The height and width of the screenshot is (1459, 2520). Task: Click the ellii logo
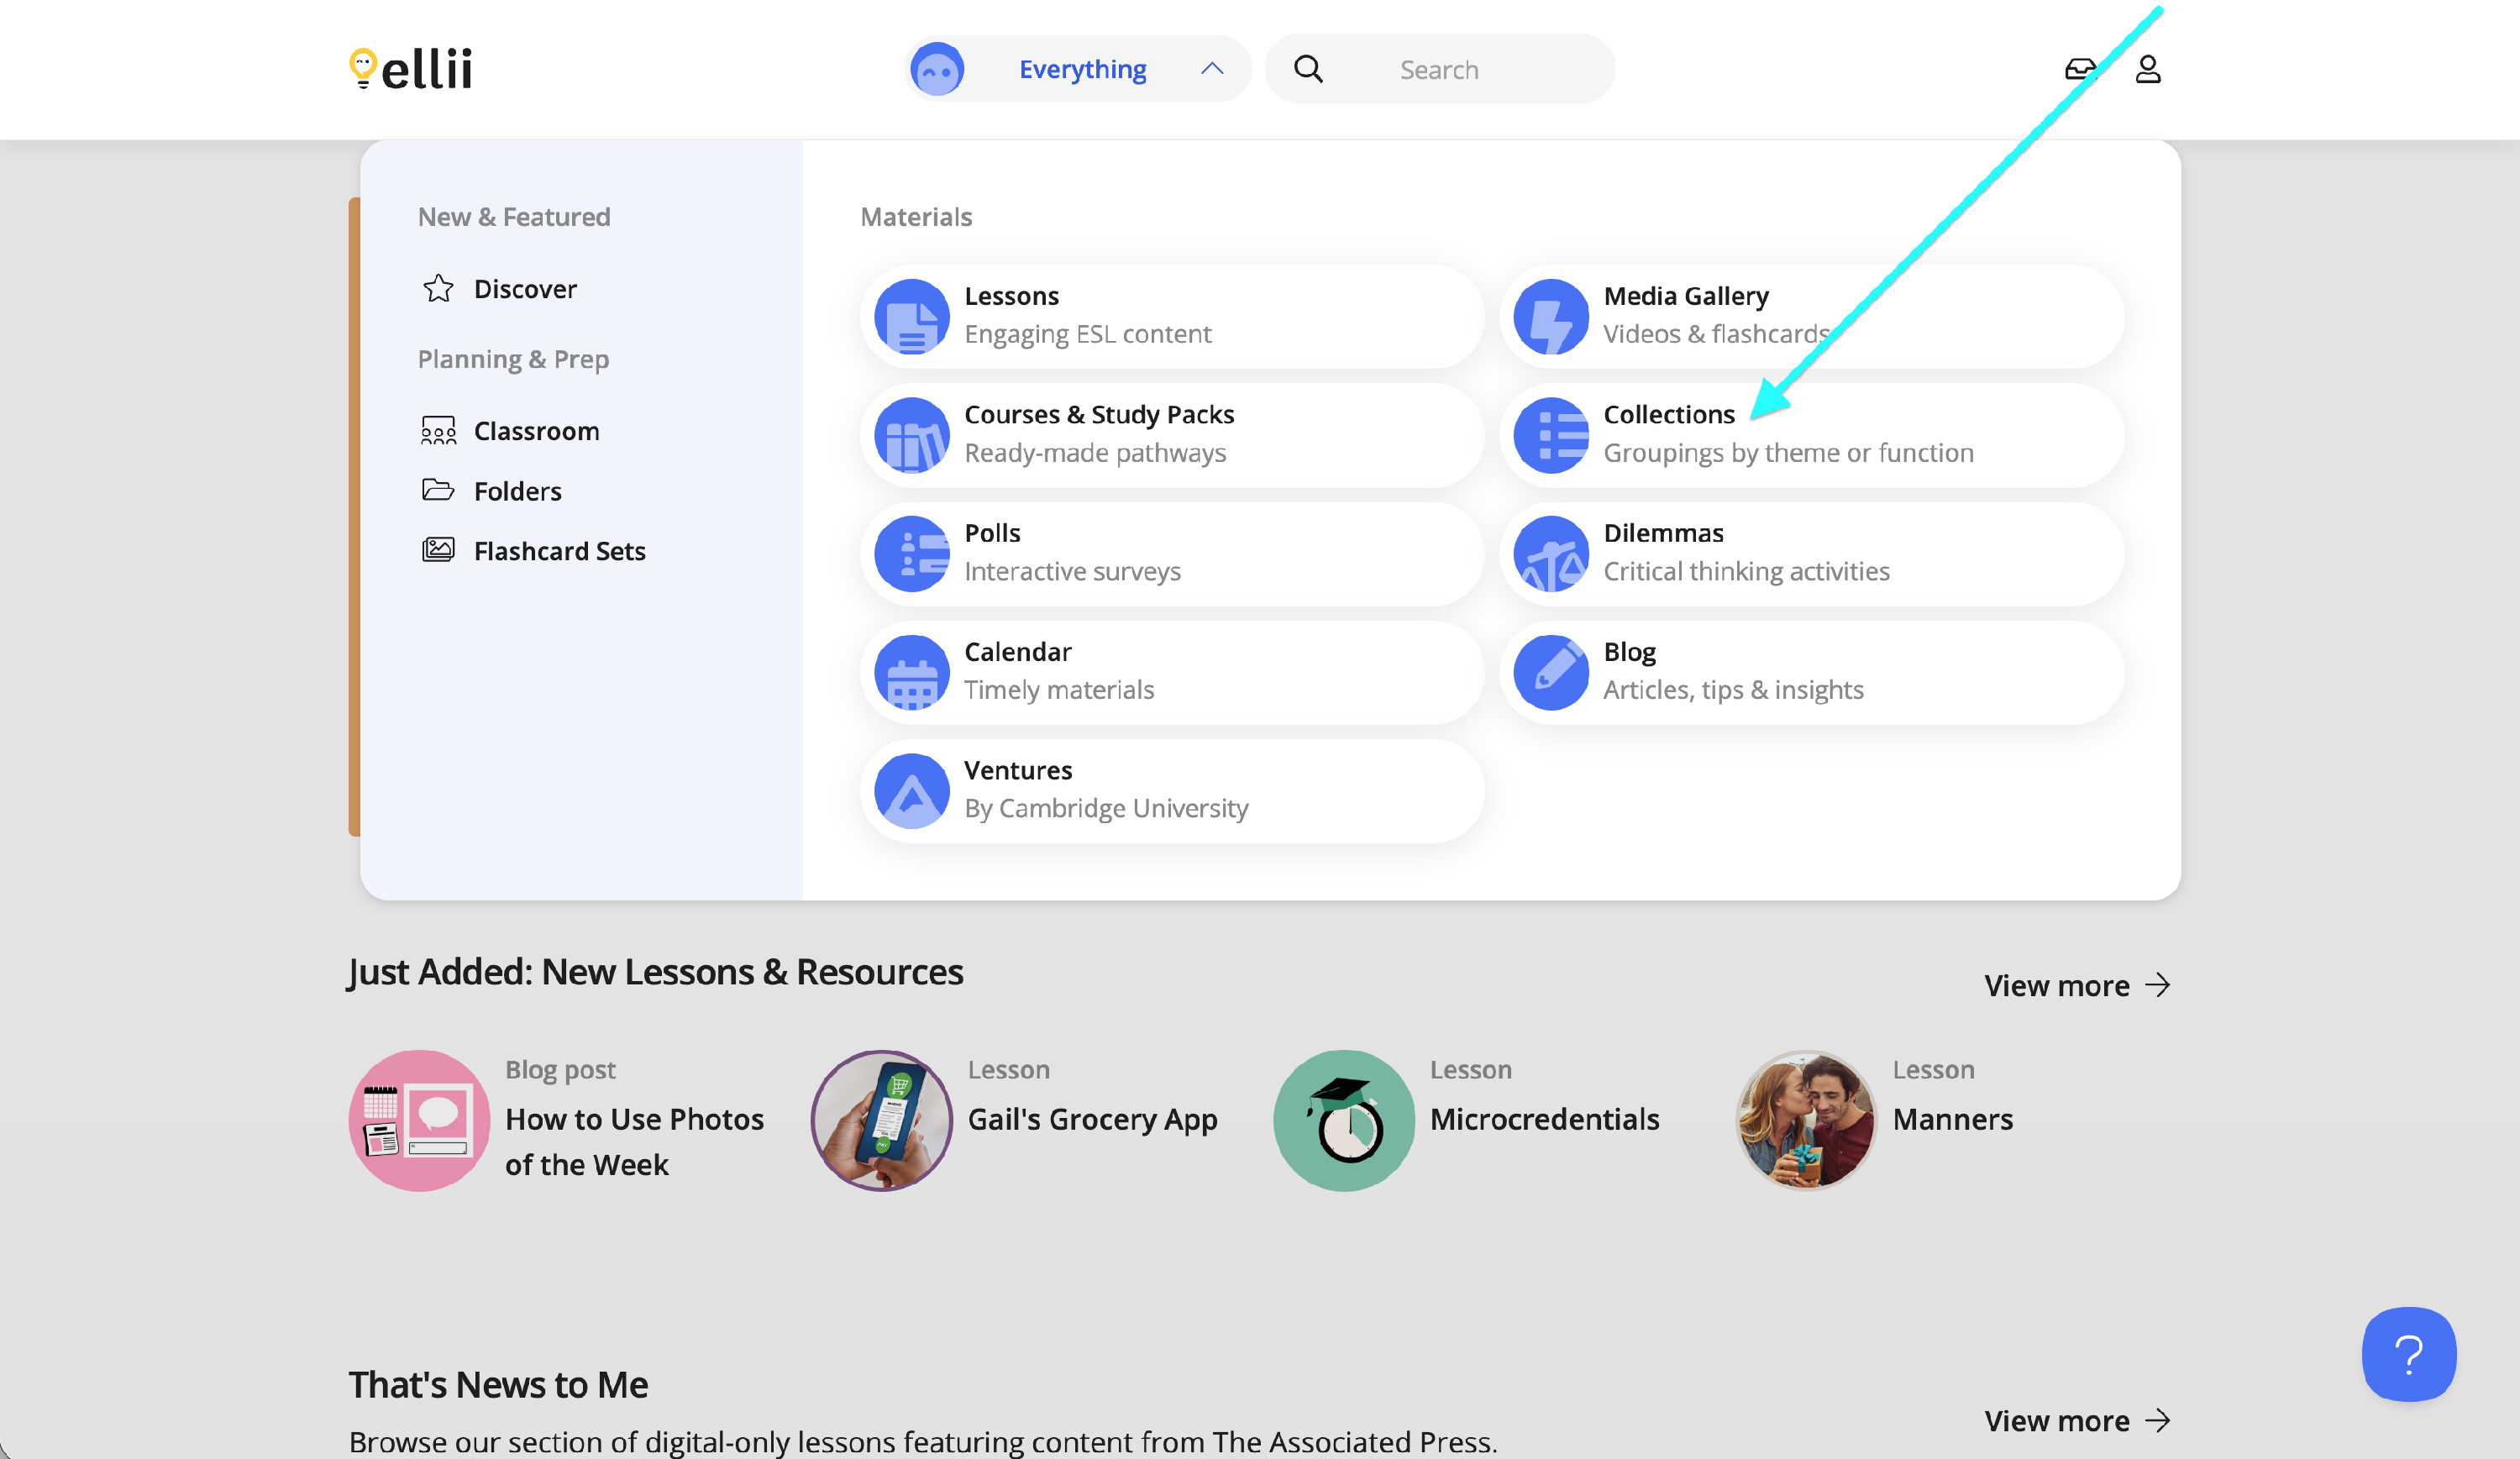click(x=411, y=69)
